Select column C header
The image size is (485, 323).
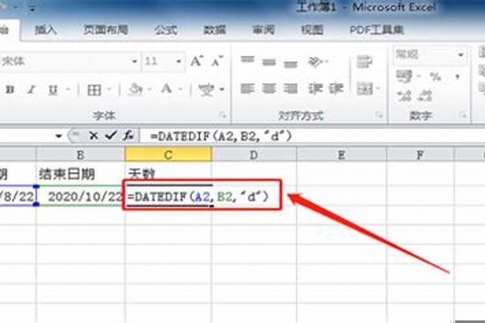pyautogui.click(x=169, y=154)
